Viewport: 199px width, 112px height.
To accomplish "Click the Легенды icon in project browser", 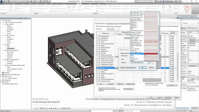I will [3, 73].
